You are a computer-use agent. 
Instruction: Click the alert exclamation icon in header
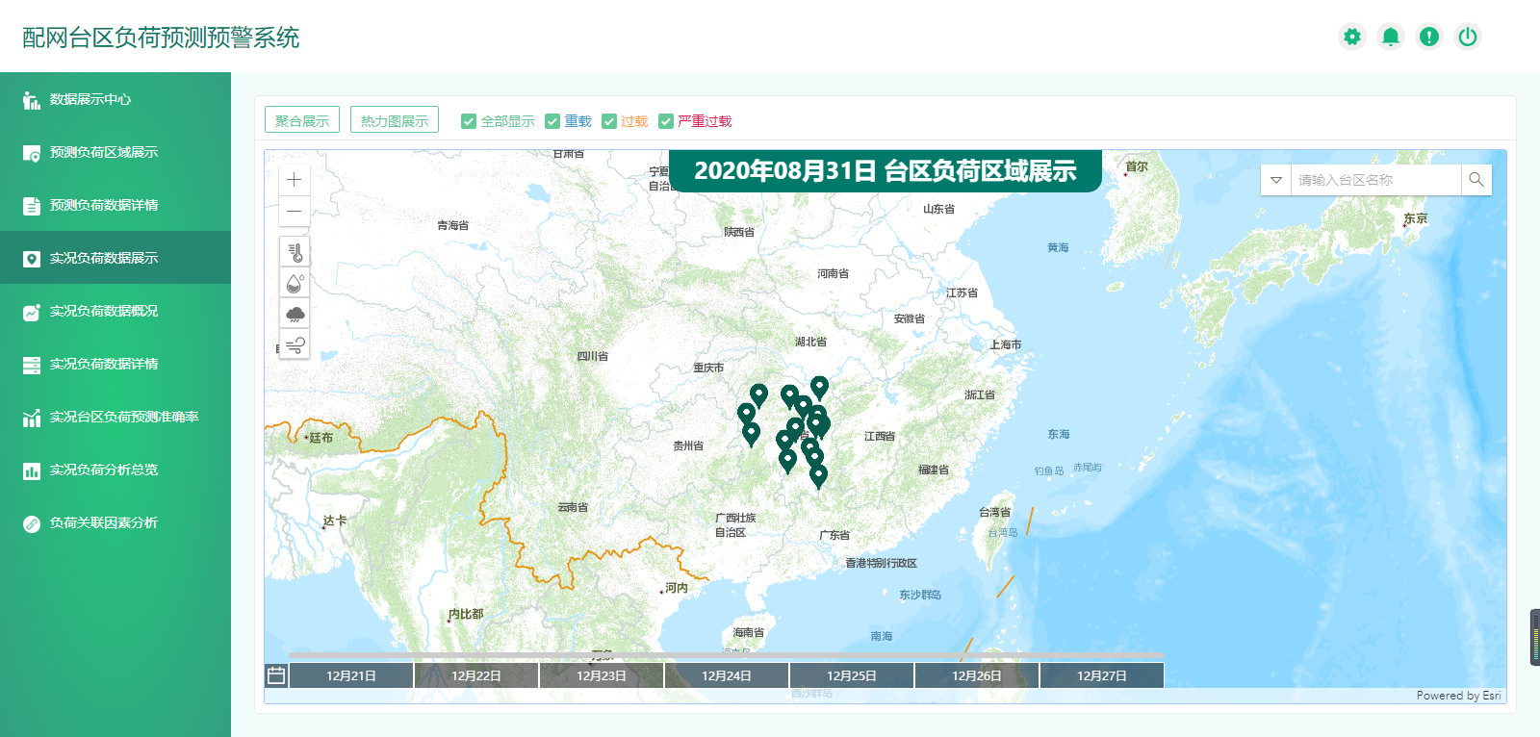point(1429,37)
